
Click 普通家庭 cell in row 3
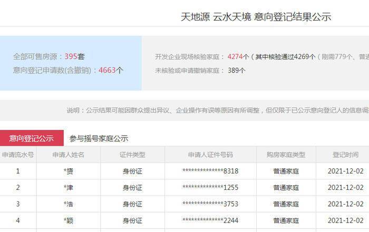[x=286, y=204]
